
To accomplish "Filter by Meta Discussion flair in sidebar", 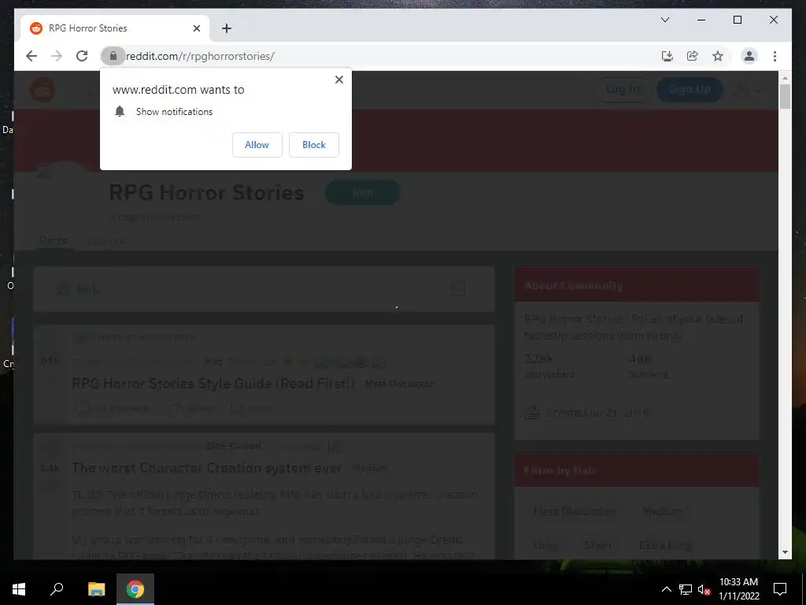I will pyautogui.click(x=574, y=510).
